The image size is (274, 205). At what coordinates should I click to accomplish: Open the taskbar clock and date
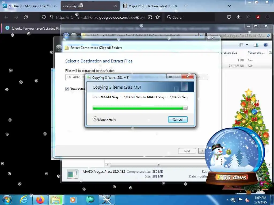(x=260, y=200)
